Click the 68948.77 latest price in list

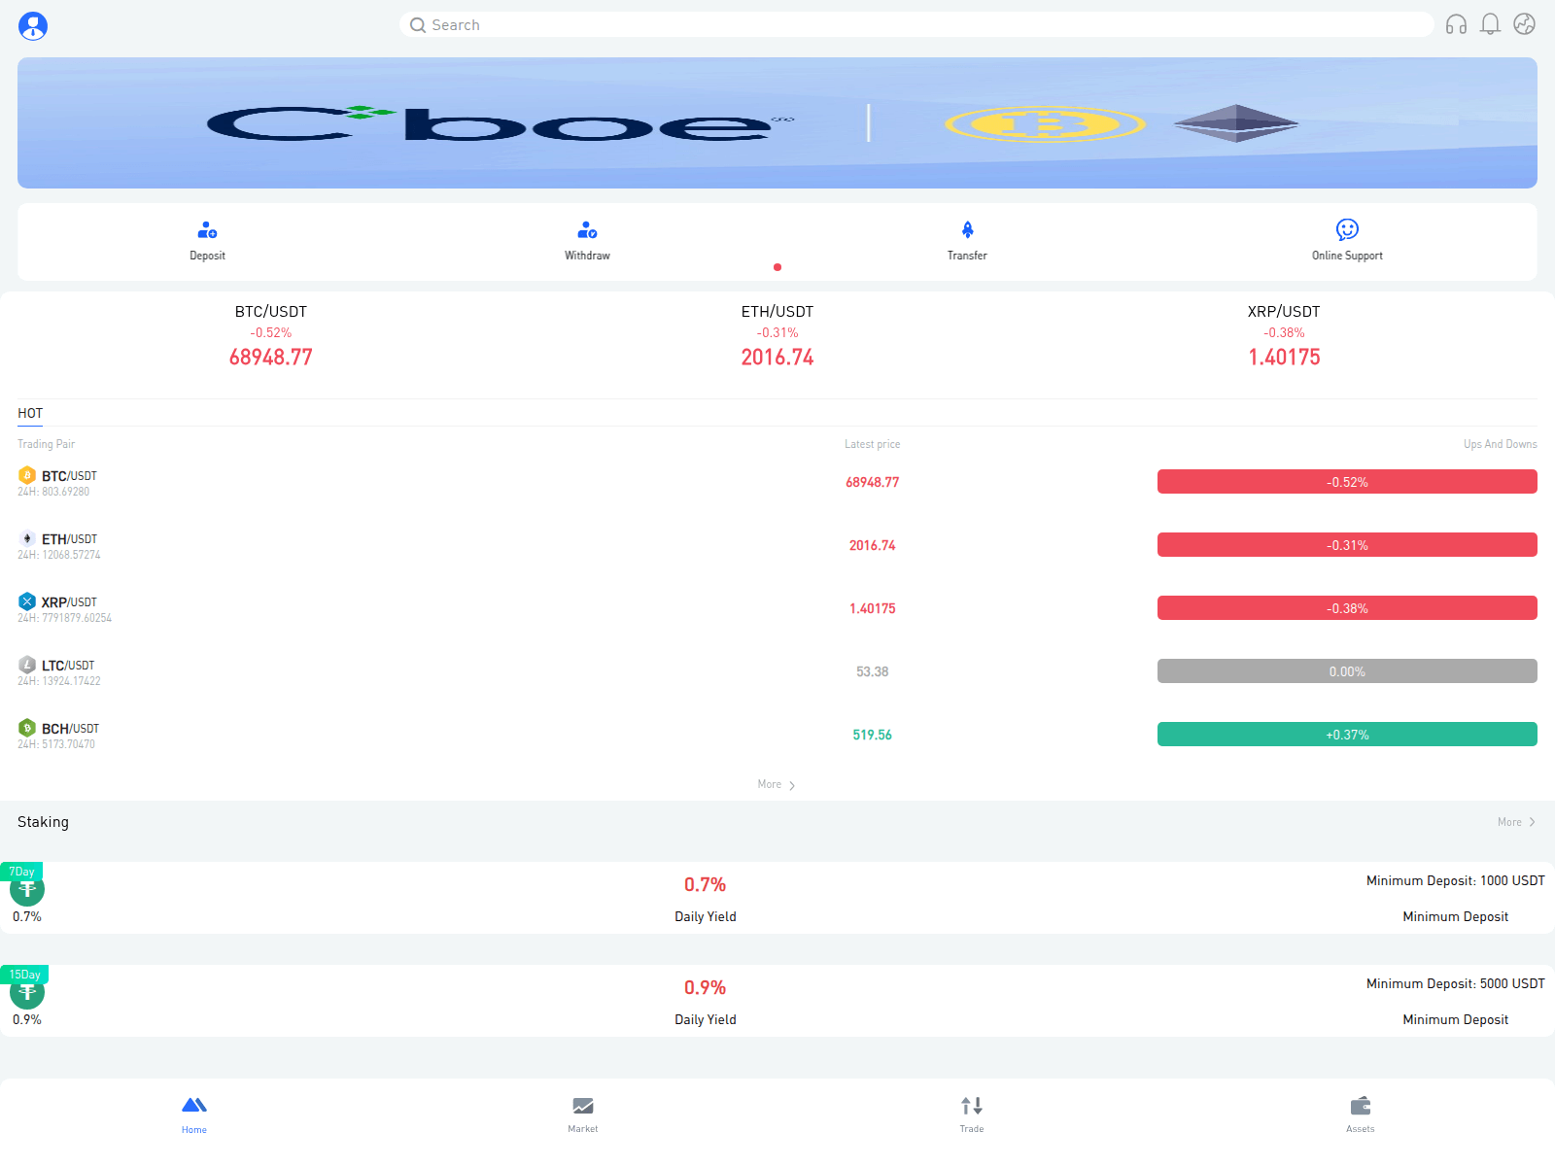(x=873, y=483)
